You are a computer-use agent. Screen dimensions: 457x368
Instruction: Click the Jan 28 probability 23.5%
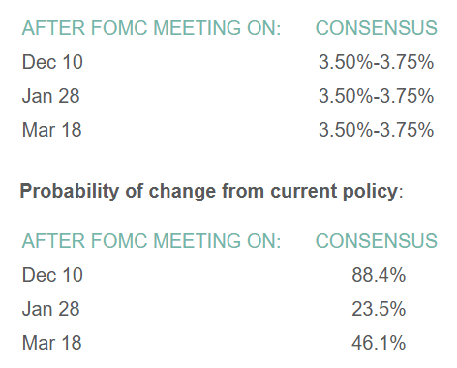click(x=379, y=309)
